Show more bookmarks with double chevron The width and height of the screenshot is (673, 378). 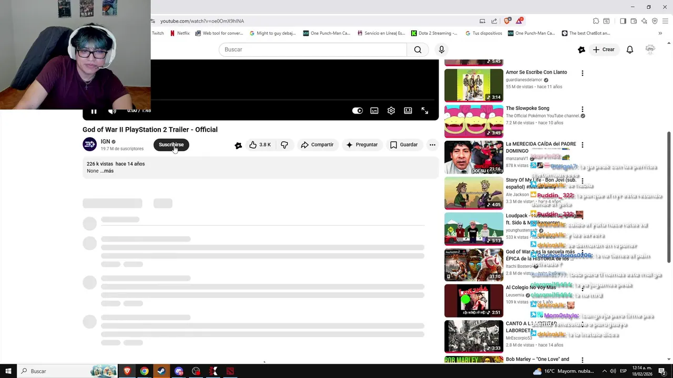point(660,33)
